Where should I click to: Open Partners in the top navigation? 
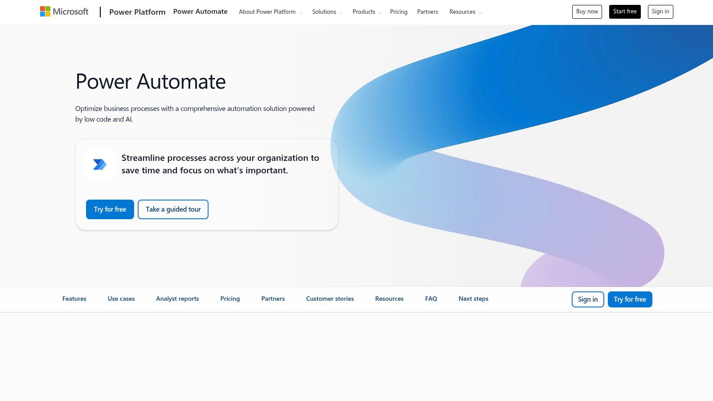coord(427,12)
